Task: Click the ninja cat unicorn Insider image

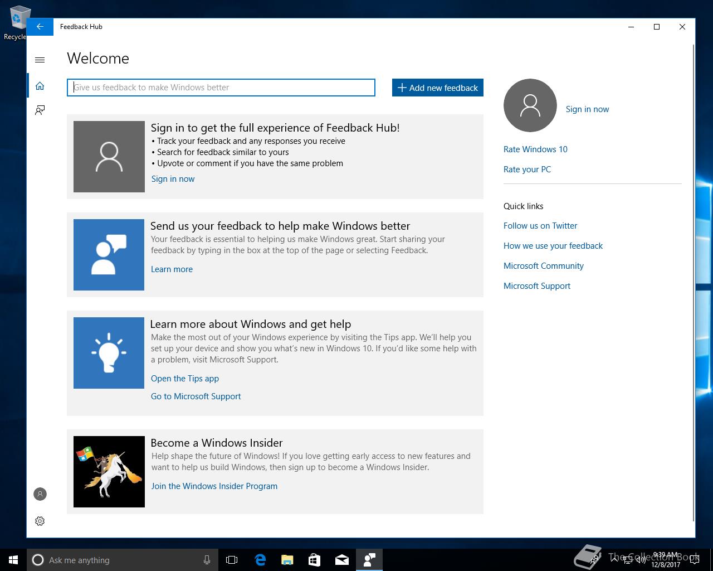Action: [x=109, y=472]
